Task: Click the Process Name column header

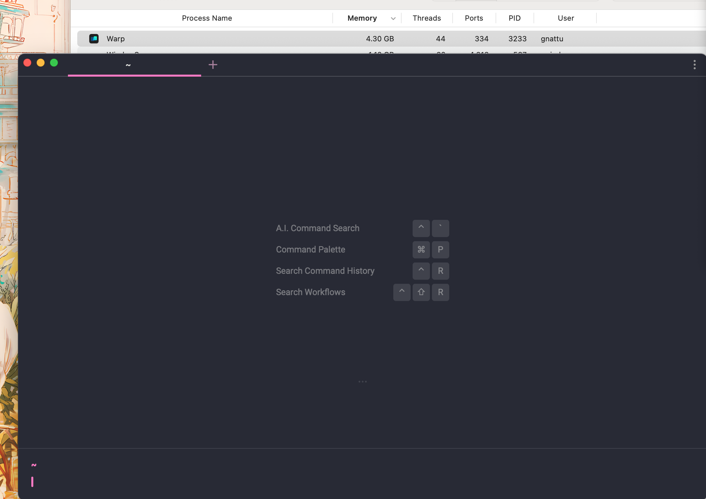Action: (207, 18)
